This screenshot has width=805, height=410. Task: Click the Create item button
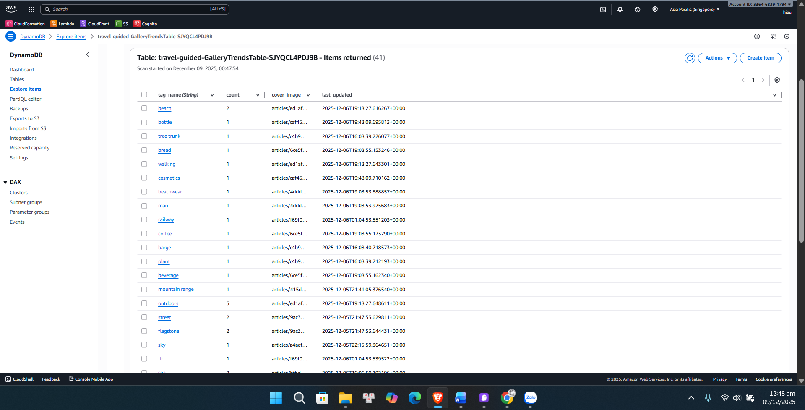(760, 58)
